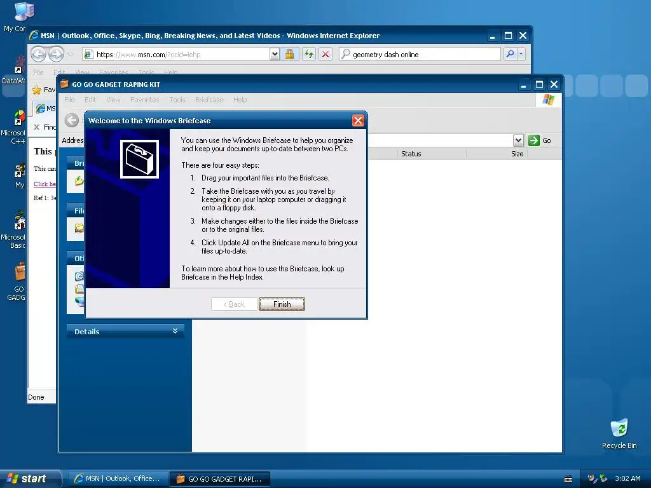Expand the Details panel chevron
651x488 pixels.
coord(175,330)
